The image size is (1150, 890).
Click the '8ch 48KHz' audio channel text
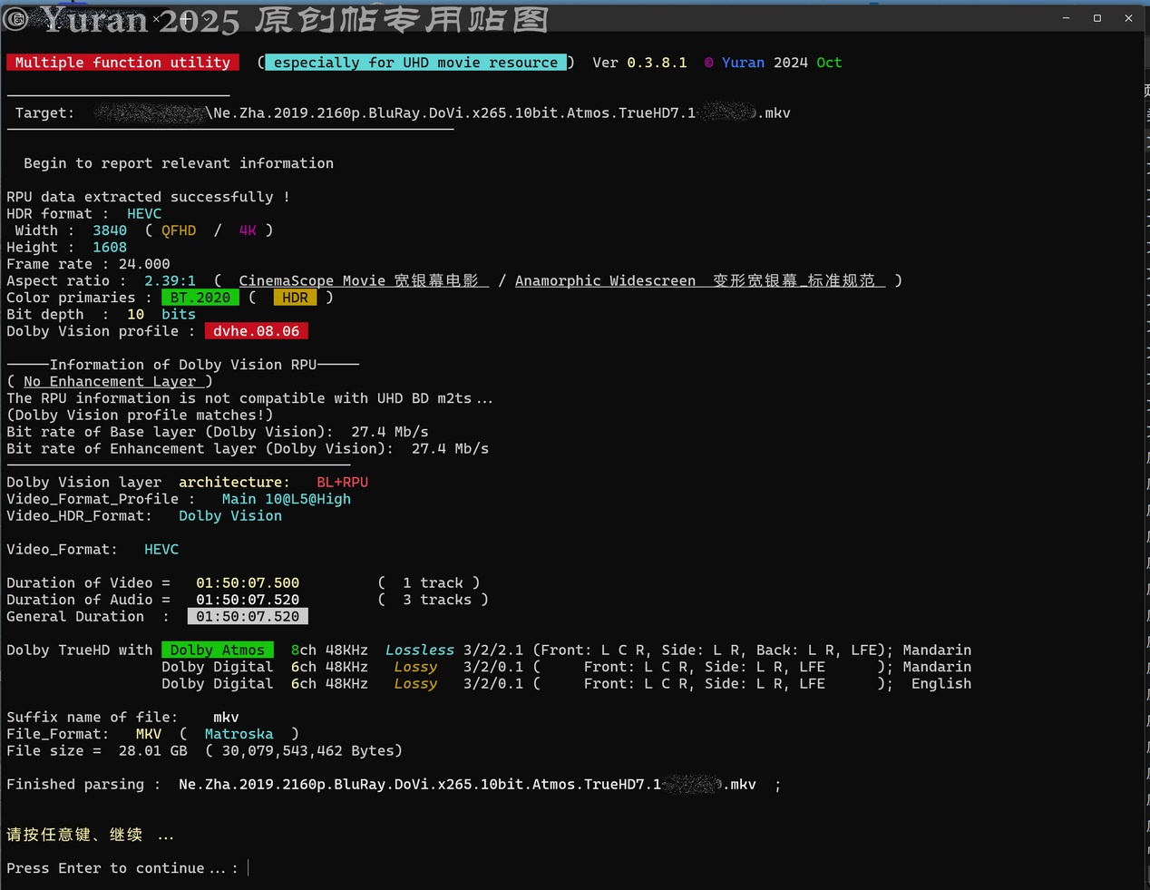click(329, 650)
